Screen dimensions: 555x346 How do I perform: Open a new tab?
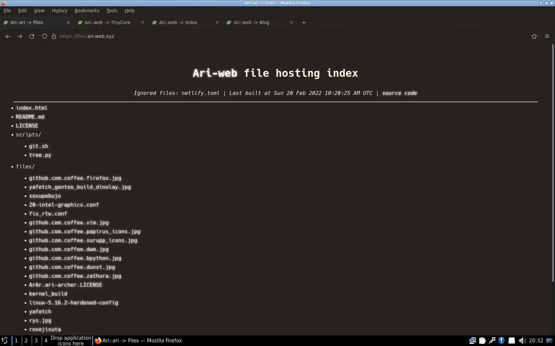click(x=304, y=22)
